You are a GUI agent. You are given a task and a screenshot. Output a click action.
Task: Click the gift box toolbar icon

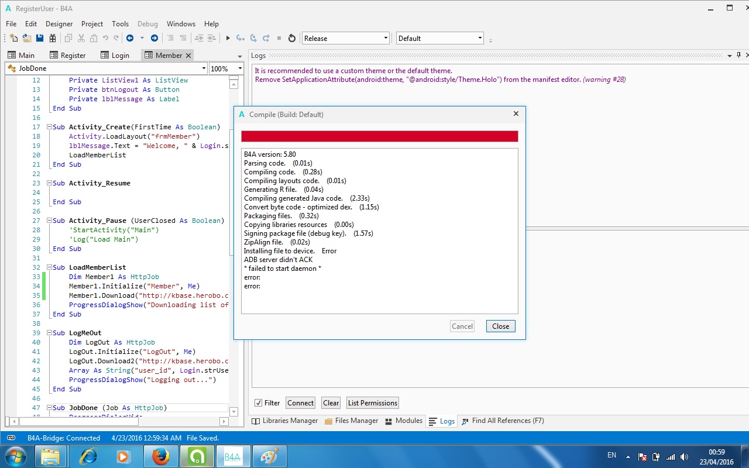[53, 38]
